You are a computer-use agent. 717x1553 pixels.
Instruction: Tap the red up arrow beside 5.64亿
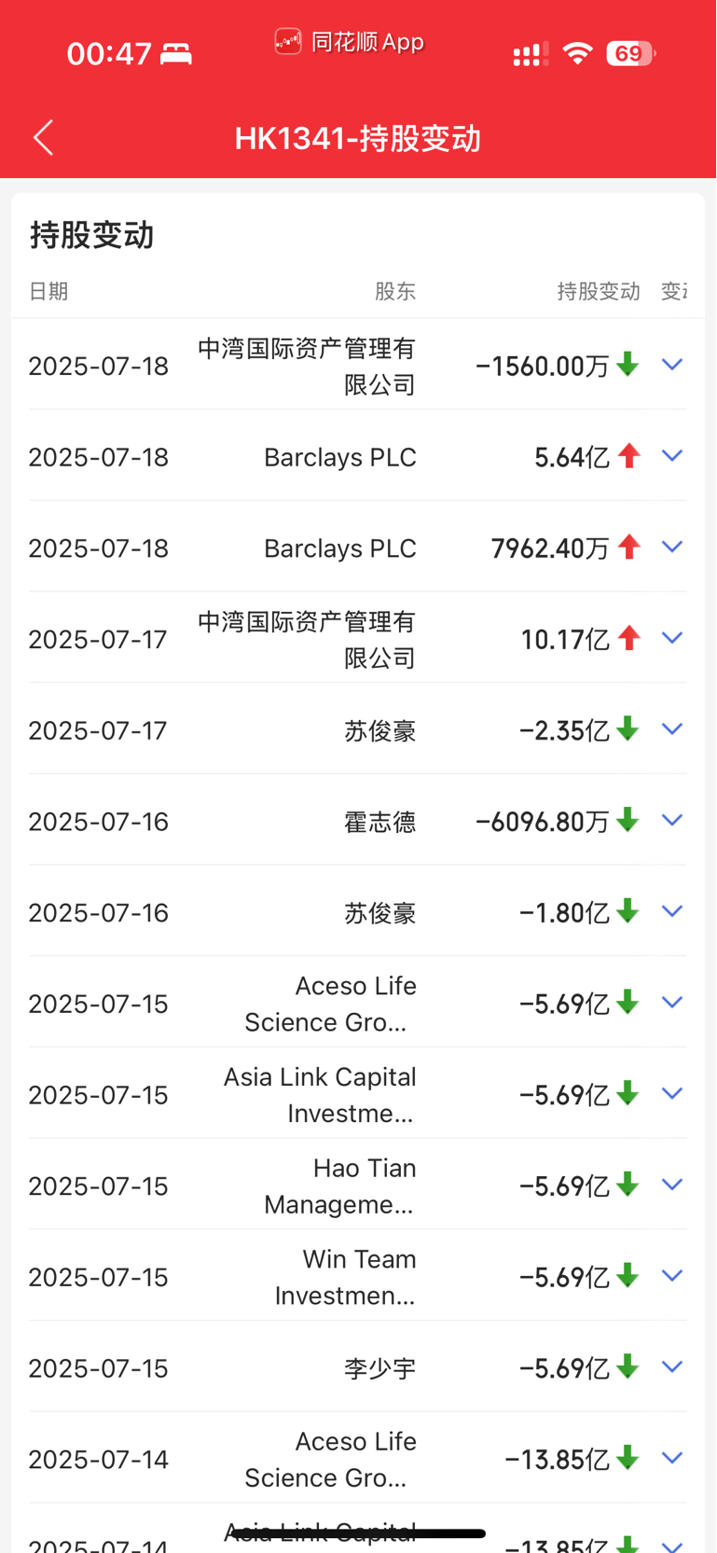click(x=629, y=456)
